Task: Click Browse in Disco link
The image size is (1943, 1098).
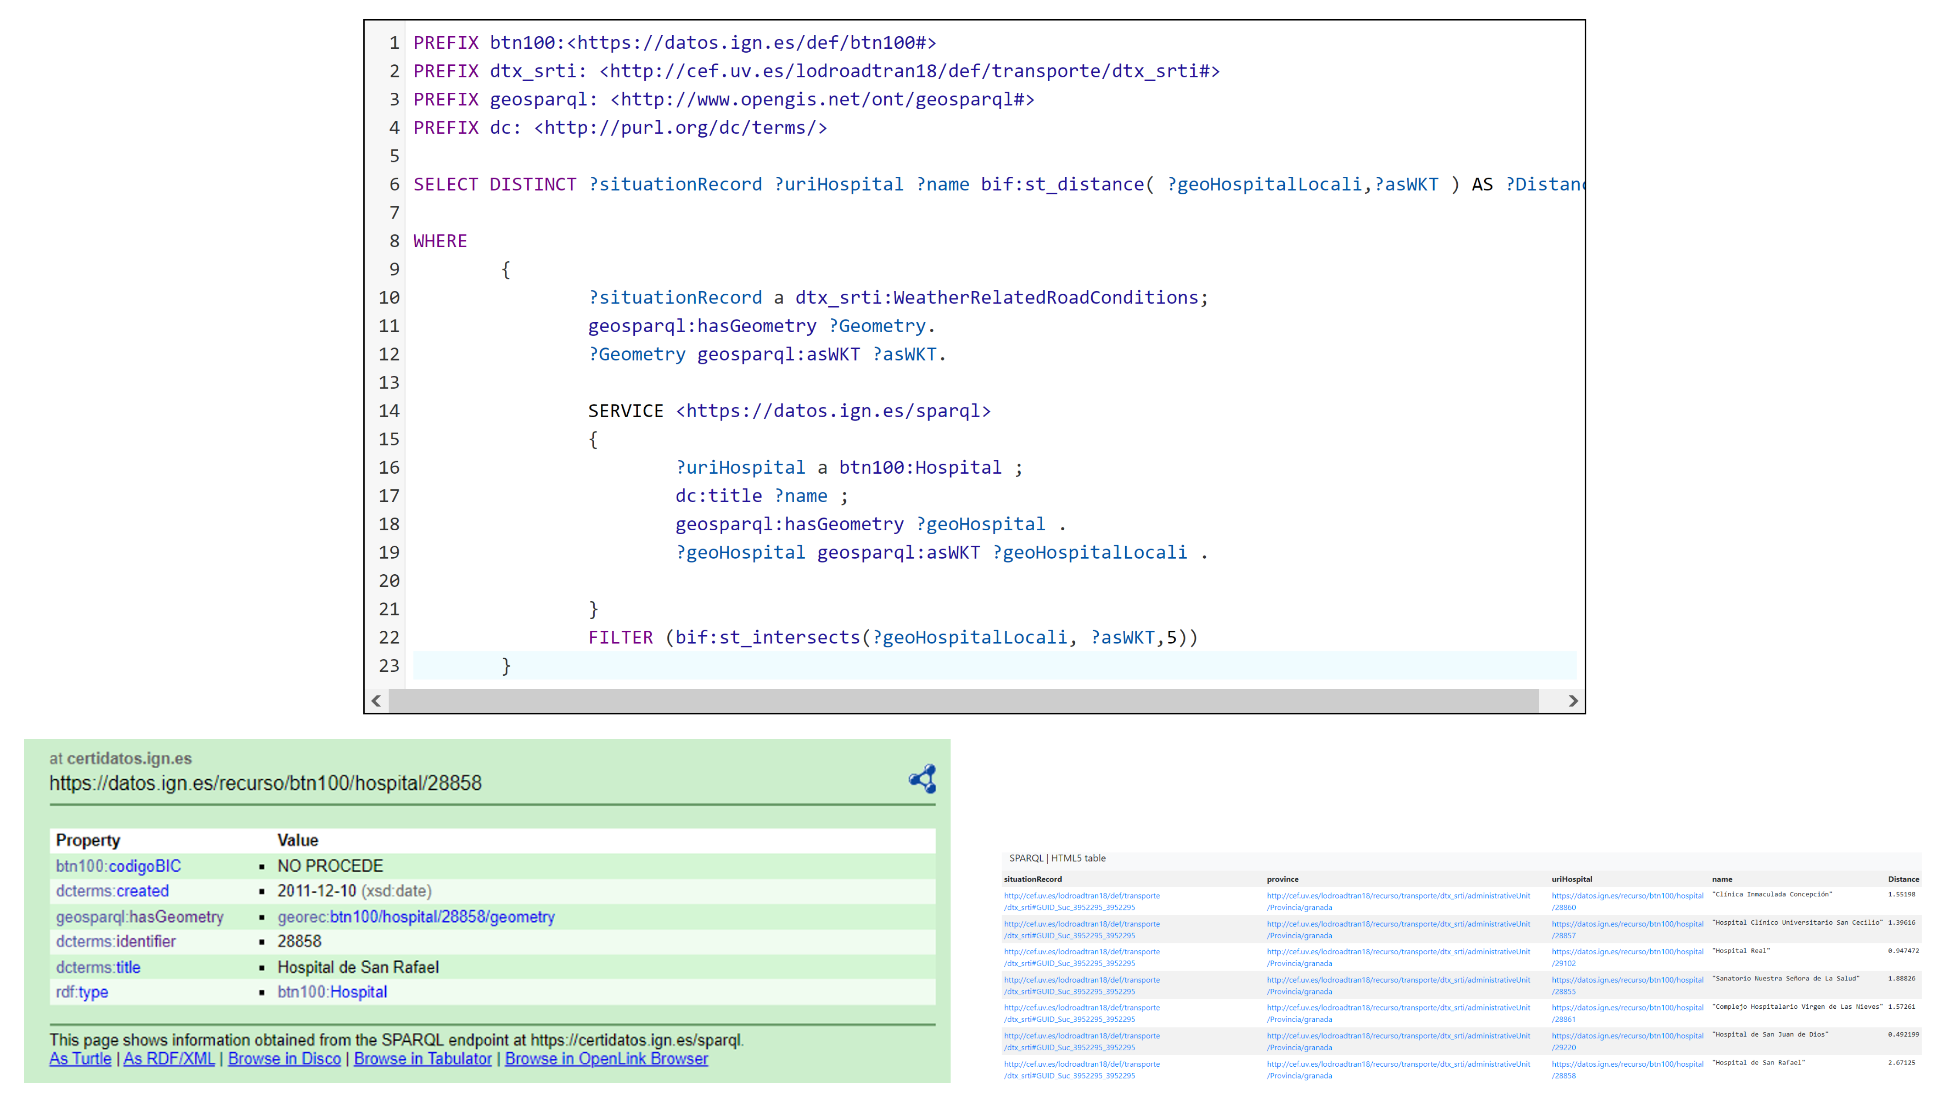Action: [x=284, y=1059]
